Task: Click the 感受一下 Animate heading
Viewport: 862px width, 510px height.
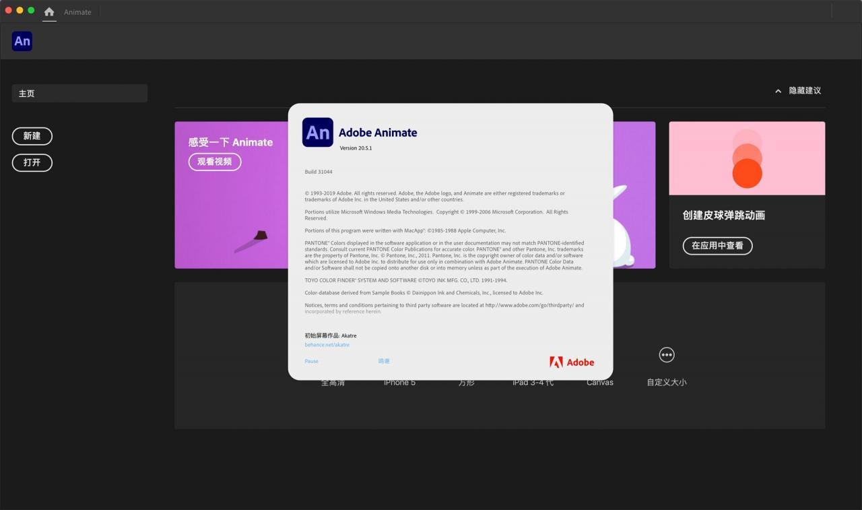Action: (230, 142)
